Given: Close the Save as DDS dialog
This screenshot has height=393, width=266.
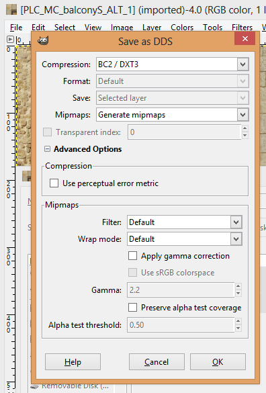Looking at the screenshot, I should coord(245,38).
